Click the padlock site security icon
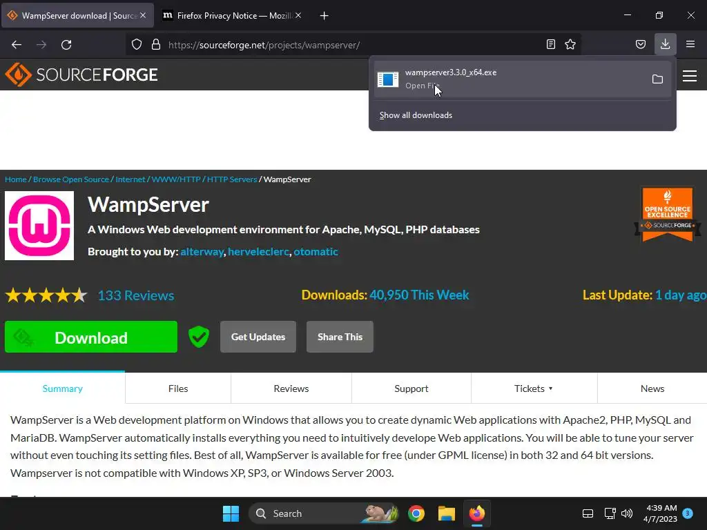Screen dimensions: 707x530 156,44
